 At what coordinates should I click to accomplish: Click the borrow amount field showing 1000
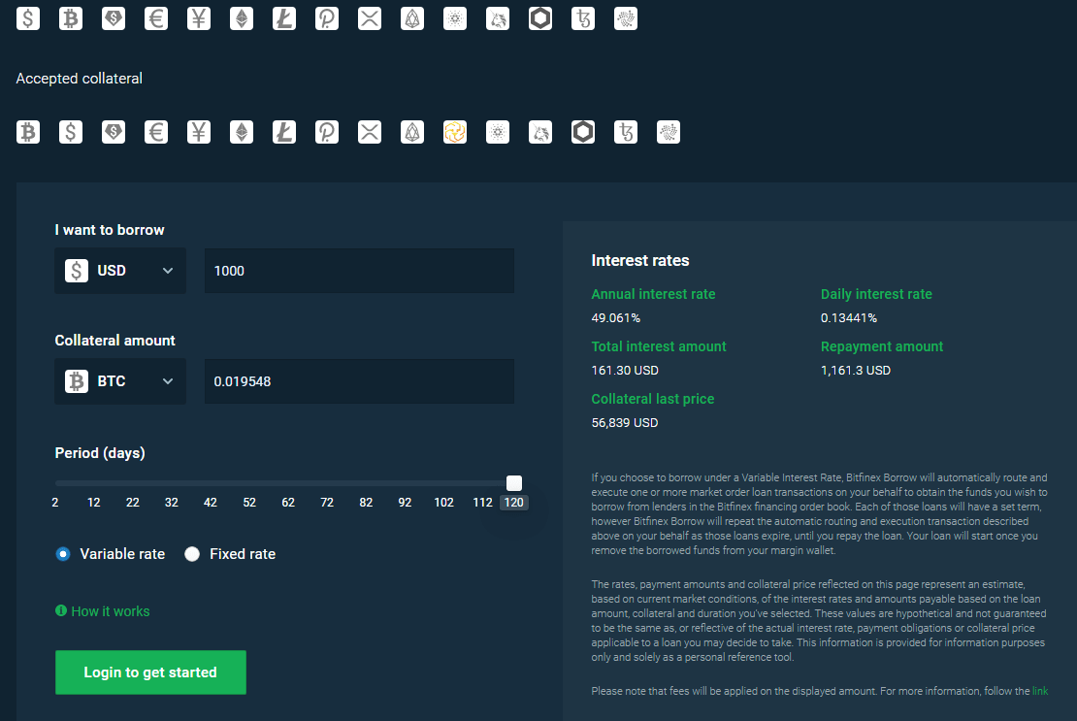click(x=358, y=271)
